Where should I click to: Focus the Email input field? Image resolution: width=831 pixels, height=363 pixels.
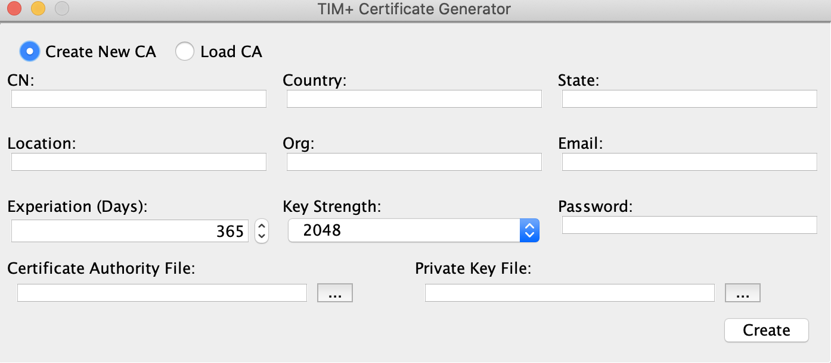689,161
